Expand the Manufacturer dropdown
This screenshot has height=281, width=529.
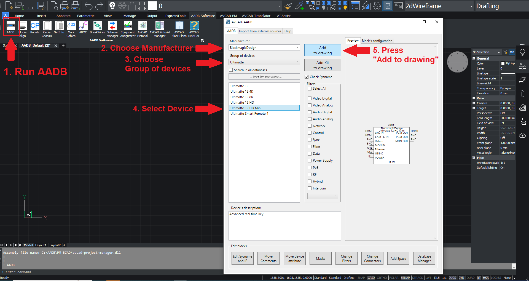click(264, 47)
